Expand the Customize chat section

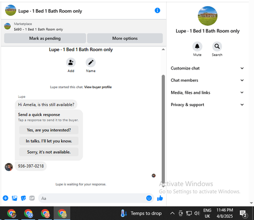pyautogui.click(x=207, y=68)
